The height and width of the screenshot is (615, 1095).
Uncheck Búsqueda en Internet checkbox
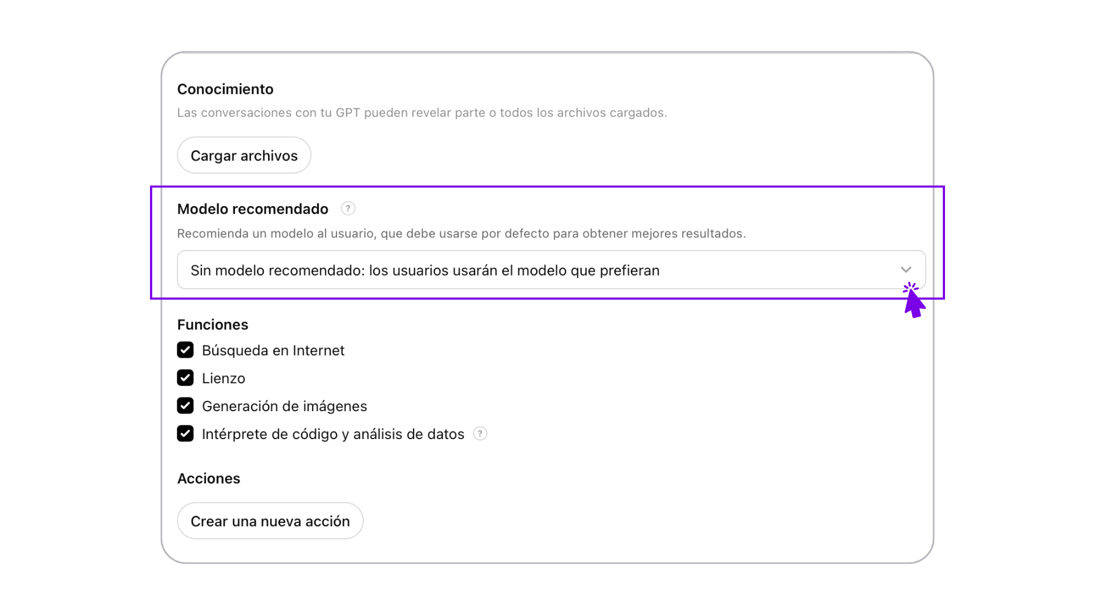185,350
